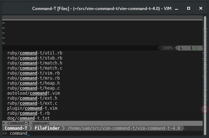The width and height of the screenshot is (209, 138).
Task: Choose ruby/command-t/match.h result
Action: click(x=35, y=63)
